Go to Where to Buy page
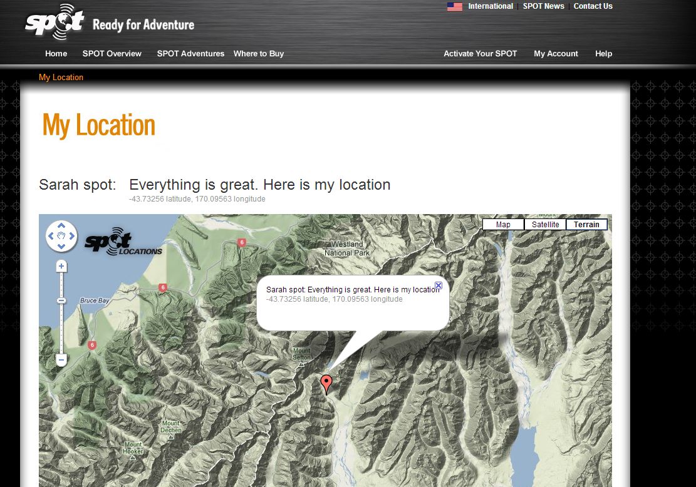The height and width of the screenshot is (487, 696). [x=259, y=54]
